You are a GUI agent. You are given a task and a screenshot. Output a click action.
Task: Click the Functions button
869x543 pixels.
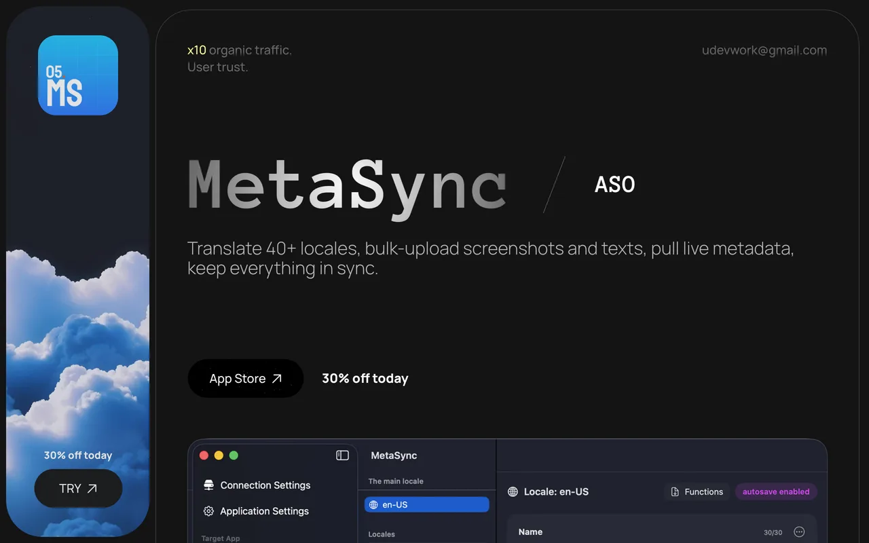[x=697, y=491]
